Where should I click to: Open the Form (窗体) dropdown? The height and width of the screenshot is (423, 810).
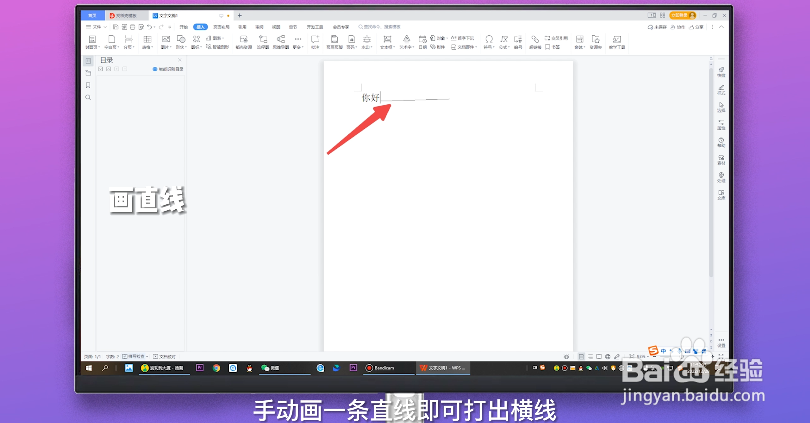click(x=580, y=42)
